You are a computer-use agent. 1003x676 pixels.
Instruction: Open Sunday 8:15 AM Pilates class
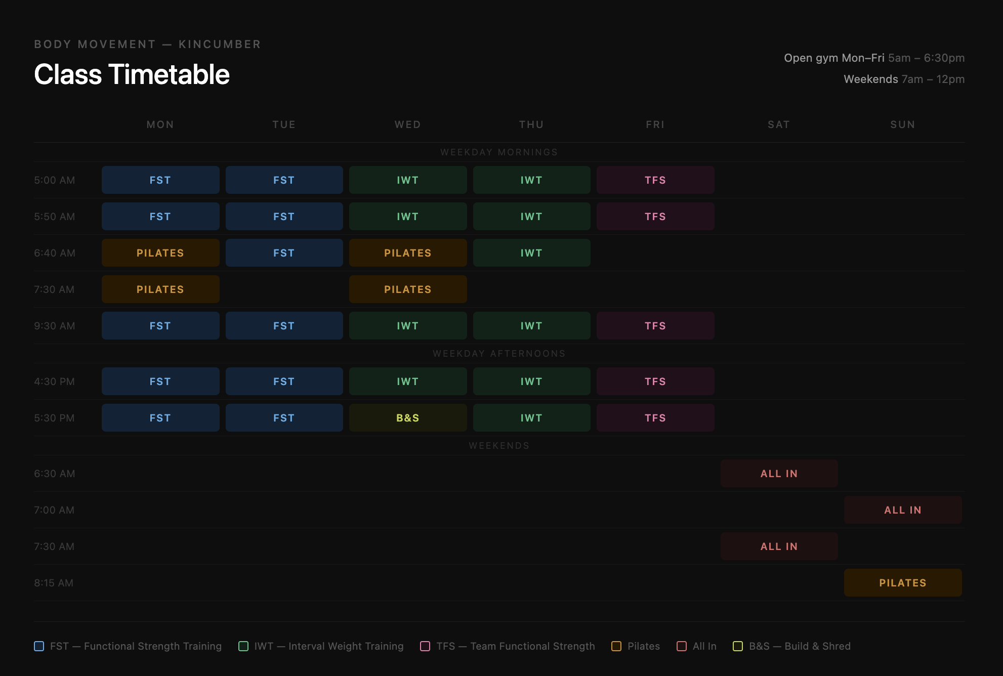pos(903,583)
